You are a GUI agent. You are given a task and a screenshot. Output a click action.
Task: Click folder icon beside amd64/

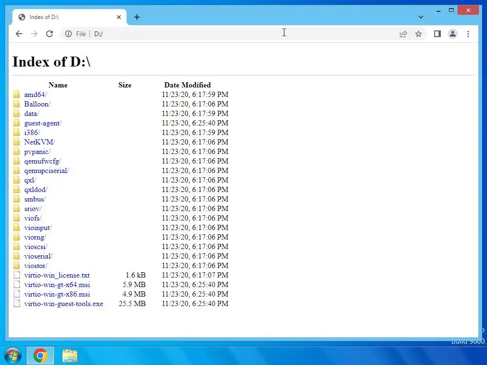[17, 95]
